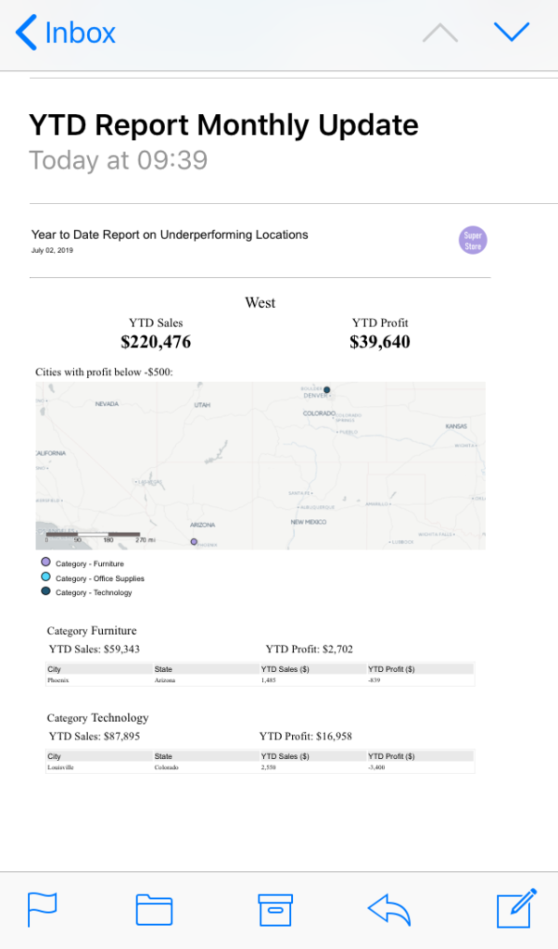Compose a new email
Screen dimensions: 558x949
(516, 908)
